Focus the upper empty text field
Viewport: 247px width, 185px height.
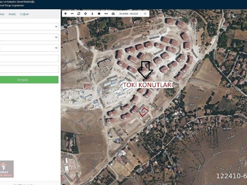(x=29, y=58)
